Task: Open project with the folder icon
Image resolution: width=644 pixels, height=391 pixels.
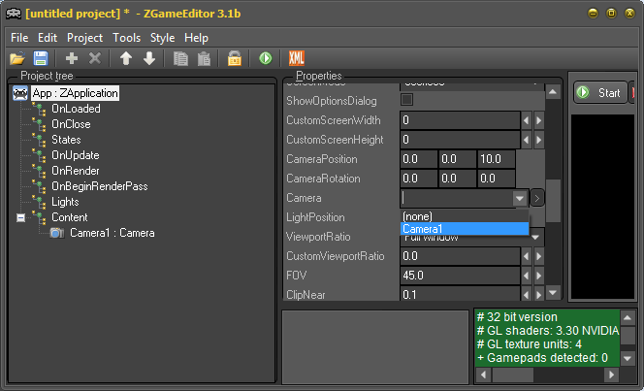Action: [x=17, y=58]
